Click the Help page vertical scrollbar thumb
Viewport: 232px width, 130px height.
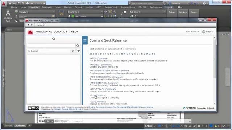[x=215, y=59]
